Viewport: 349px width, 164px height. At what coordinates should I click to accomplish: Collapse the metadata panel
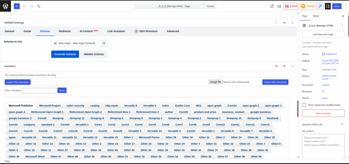[292, 66]
